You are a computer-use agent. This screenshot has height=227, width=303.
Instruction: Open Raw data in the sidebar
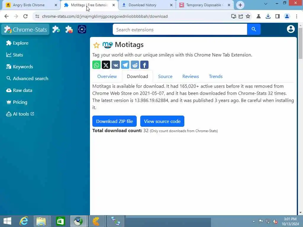19,90
